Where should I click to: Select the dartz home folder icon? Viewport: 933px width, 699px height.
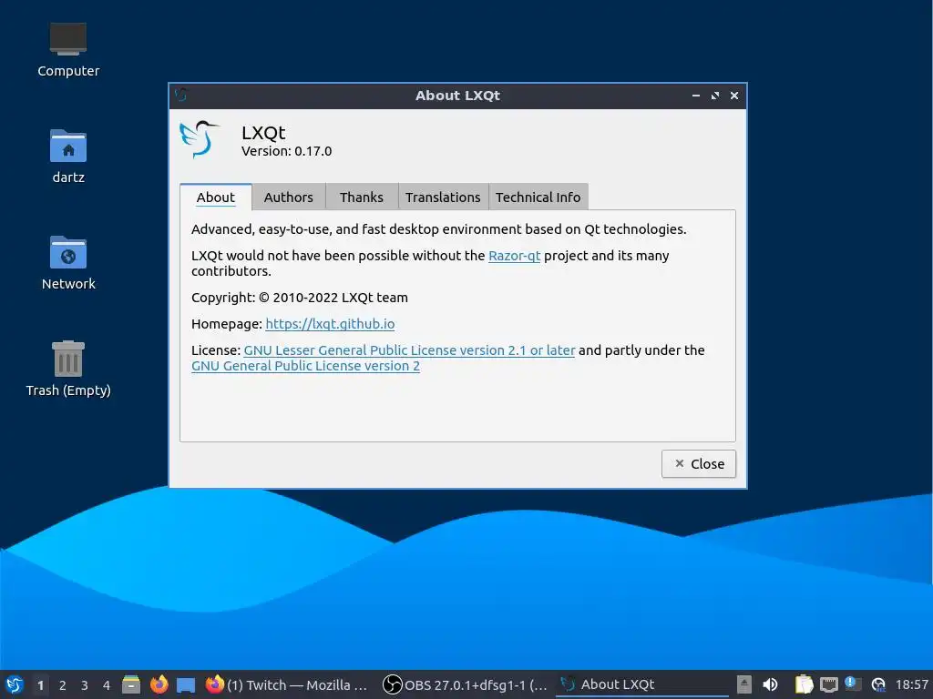pyautogui.click(x=68, y=157)
